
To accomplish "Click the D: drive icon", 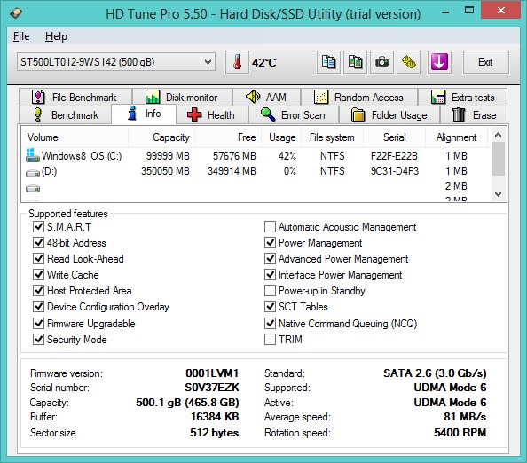I will pyautogui.click(x=33, y=173).
